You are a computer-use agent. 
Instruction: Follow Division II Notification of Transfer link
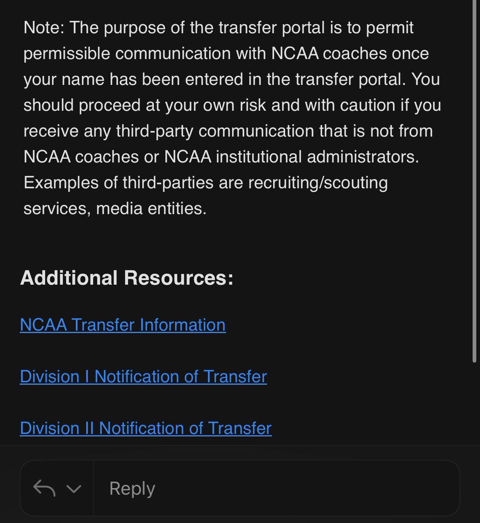[146, 428]
